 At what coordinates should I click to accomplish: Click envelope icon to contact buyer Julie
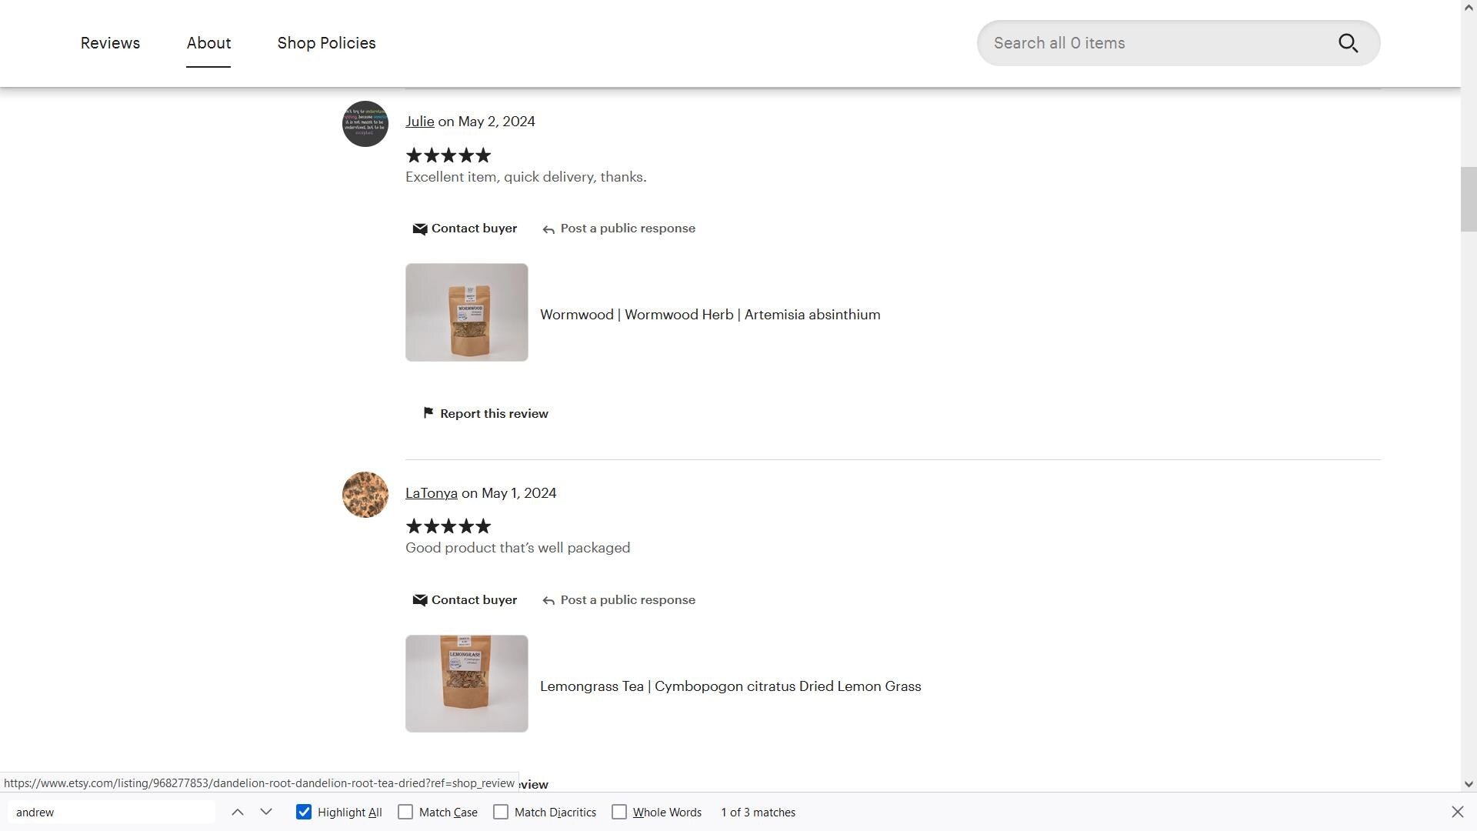[420, 229]
